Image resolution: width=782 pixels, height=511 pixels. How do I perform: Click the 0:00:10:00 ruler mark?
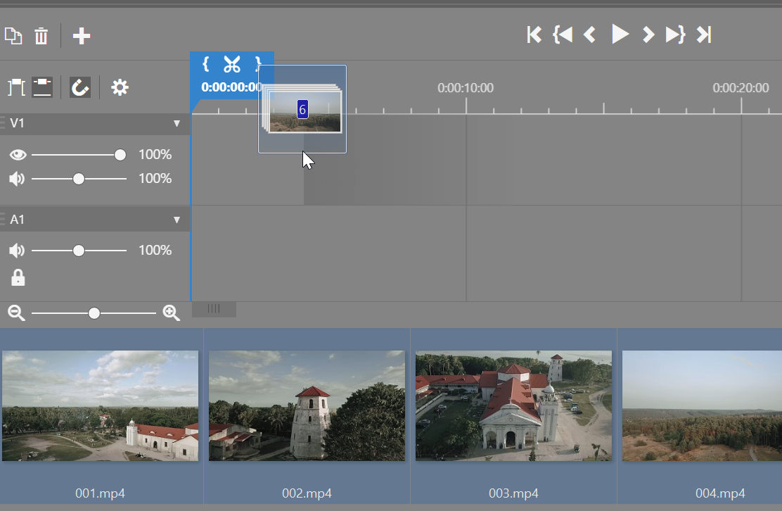[x=466, y=88]
